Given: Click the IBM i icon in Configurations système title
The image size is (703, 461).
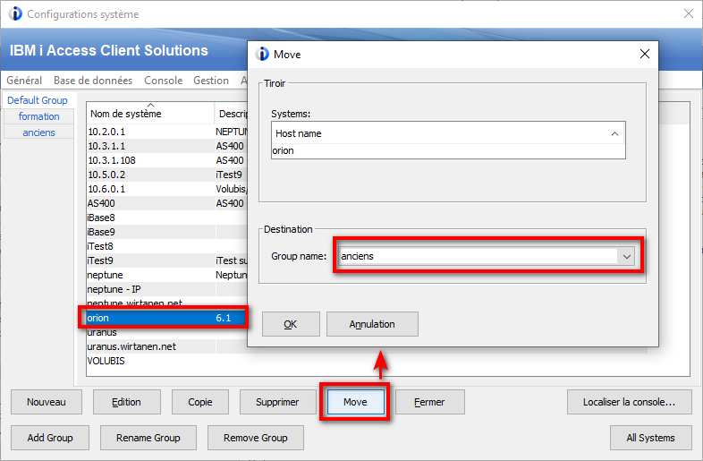Looking at the screenshot, I should (15, 14).
